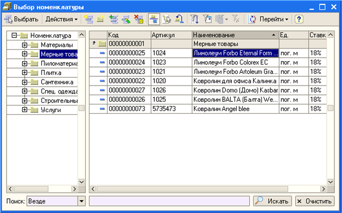342x213 pixels.
Task: Select Ковролин Domo (Домо) Kasbar row
Action: point(208,90)
